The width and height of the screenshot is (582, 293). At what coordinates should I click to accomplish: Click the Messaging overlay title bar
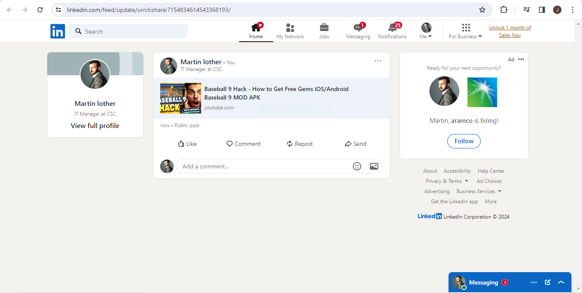(x=510, y=282)
